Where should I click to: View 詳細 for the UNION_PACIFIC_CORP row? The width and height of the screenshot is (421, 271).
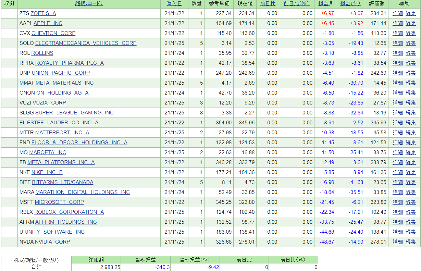(398, 73)
